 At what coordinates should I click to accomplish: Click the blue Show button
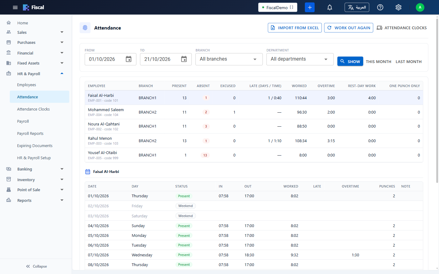pos(350,61)
